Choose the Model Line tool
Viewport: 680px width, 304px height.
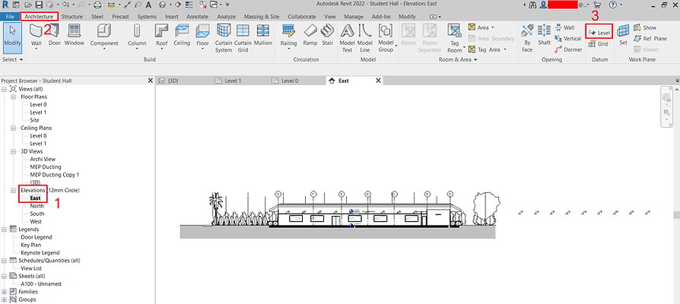pos(366,38)
